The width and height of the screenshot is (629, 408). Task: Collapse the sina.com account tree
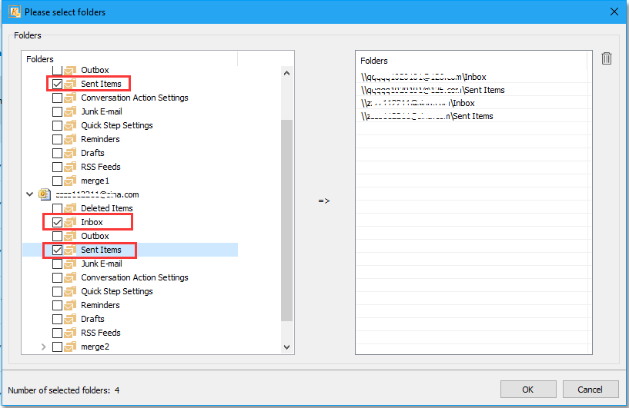point(29,194)
